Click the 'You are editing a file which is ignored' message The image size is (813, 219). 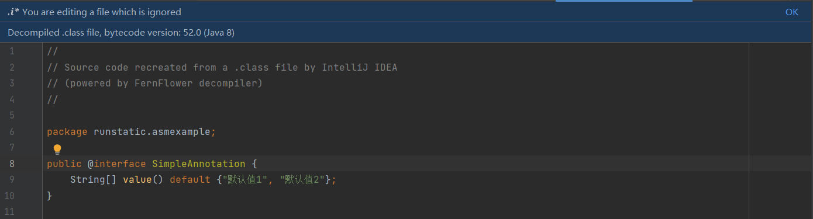click(102, 12)
